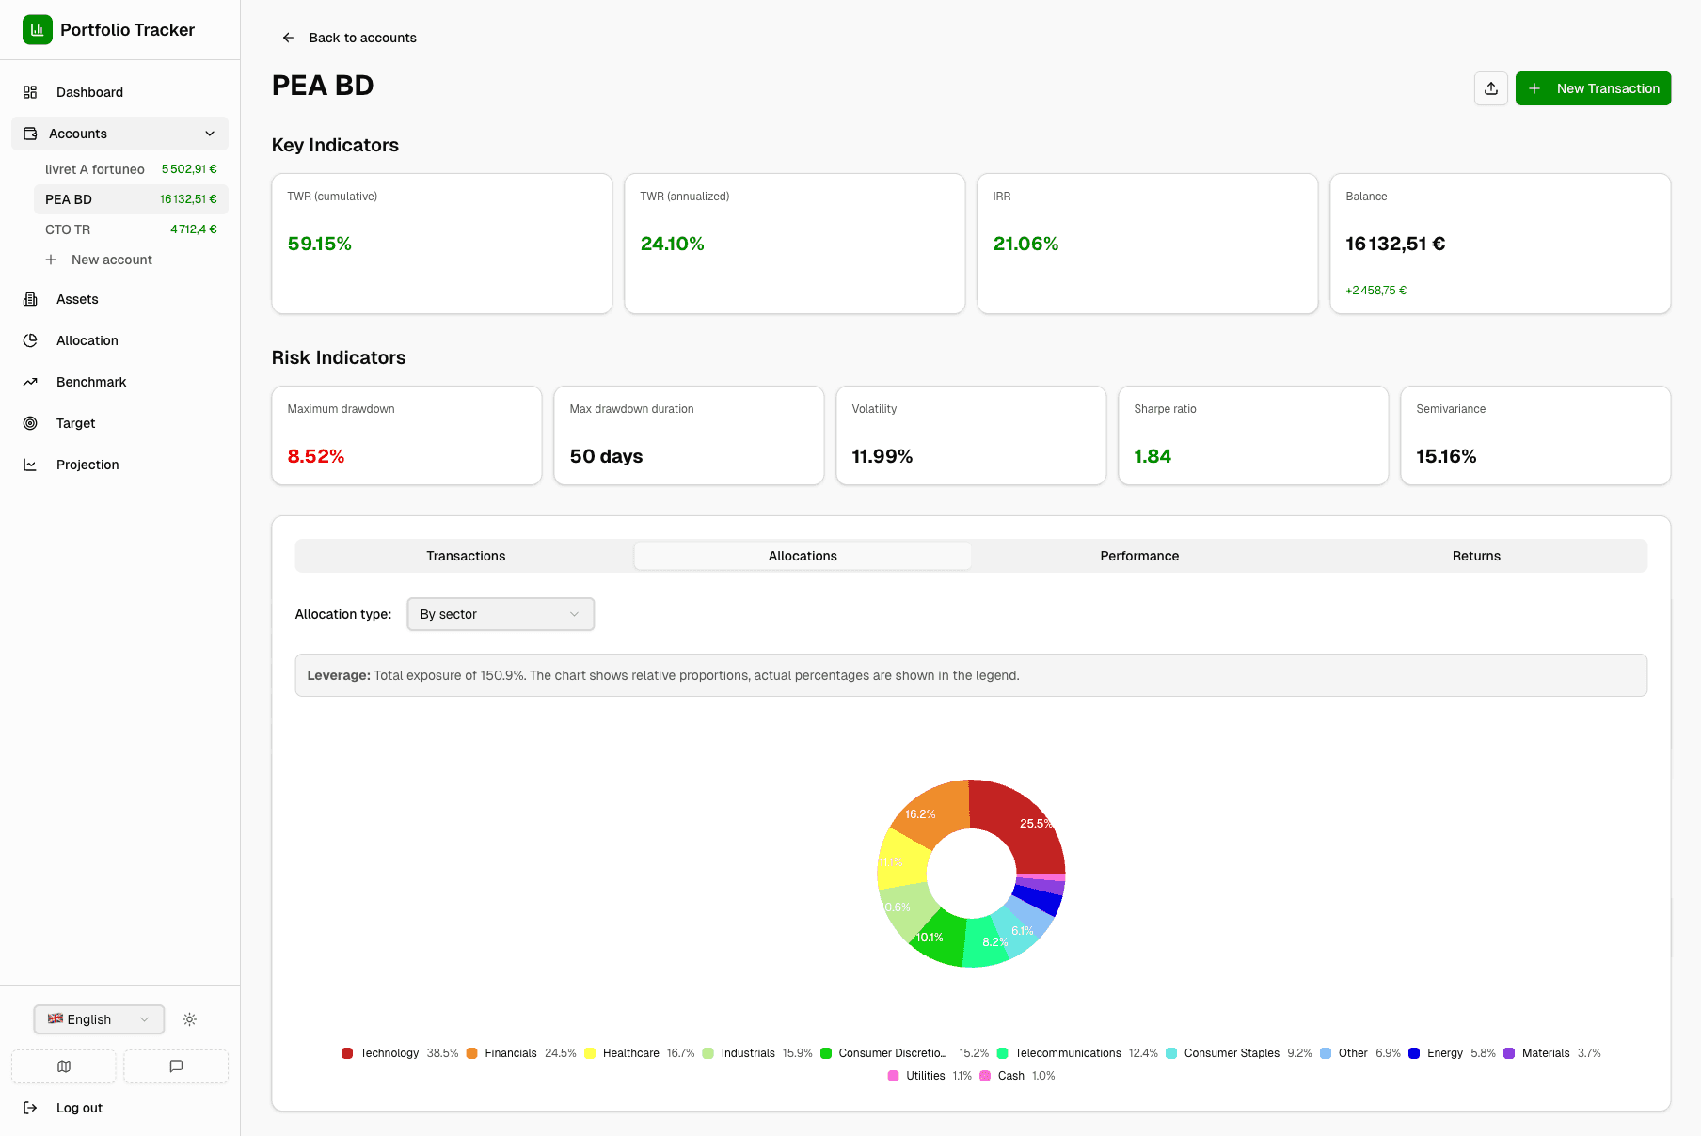
Task: View the Projection page
Action: point(87,464)
